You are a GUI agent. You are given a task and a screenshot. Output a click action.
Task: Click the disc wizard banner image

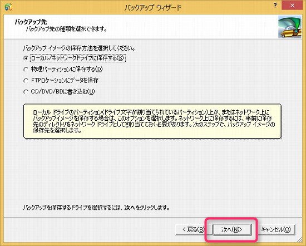point(290,27)
